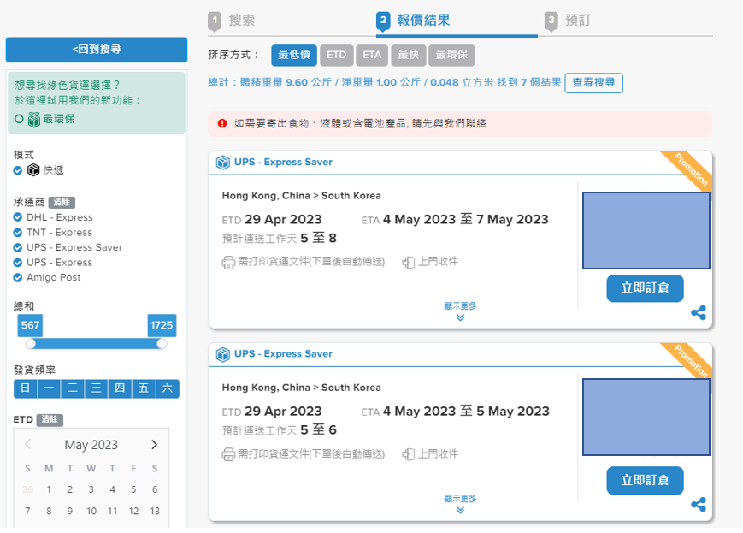Toggle Saturday (六) shipping frequency
The width and height of the screenshot is (743, 533).
coord(168,388)
